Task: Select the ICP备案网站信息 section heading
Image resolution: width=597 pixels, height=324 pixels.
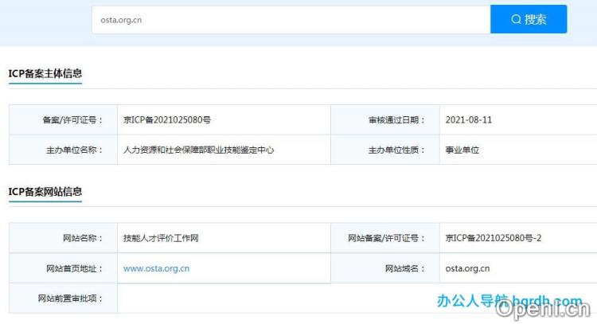Action: point(45,192)
